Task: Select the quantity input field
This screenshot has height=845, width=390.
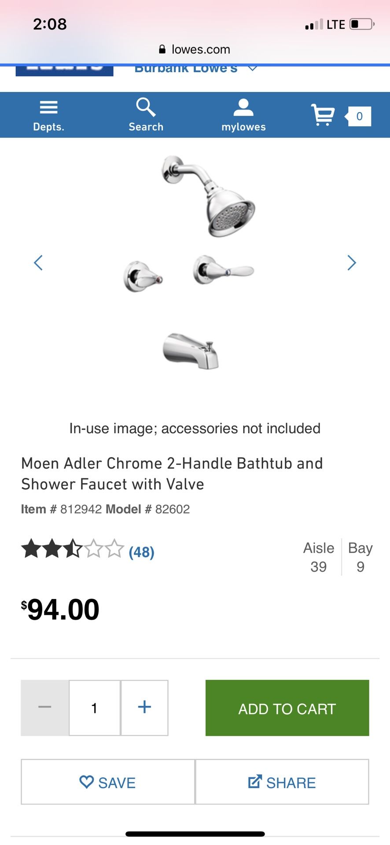Action: pos(94,708)
